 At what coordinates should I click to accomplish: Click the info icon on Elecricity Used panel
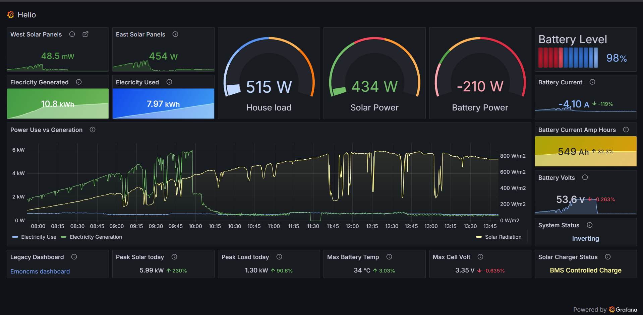(169, 82)
